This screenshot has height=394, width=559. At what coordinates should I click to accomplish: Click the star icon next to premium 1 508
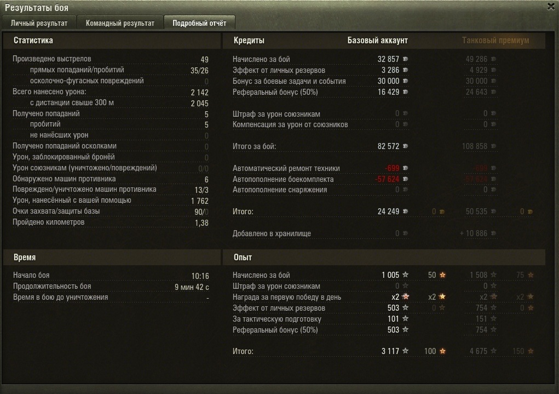[x=493, y=275]
